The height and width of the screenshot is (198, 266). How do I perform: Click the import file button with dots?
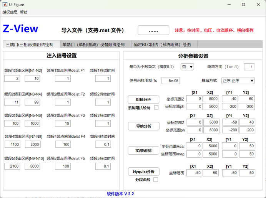click(x=153, y=30)
